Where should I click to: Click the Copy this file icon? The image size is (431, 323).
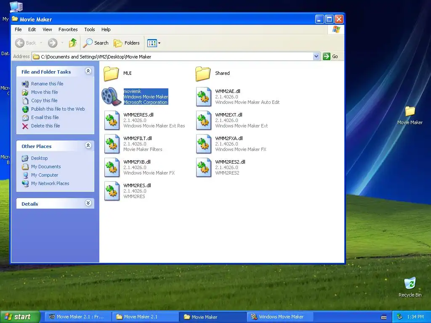pyautogui.click(x=25, y=101)
